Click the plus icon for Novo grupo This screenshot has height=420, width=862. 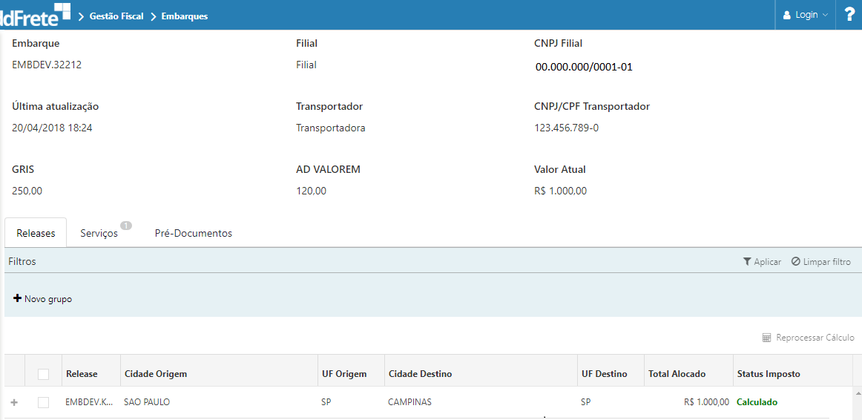coord(18,298)
